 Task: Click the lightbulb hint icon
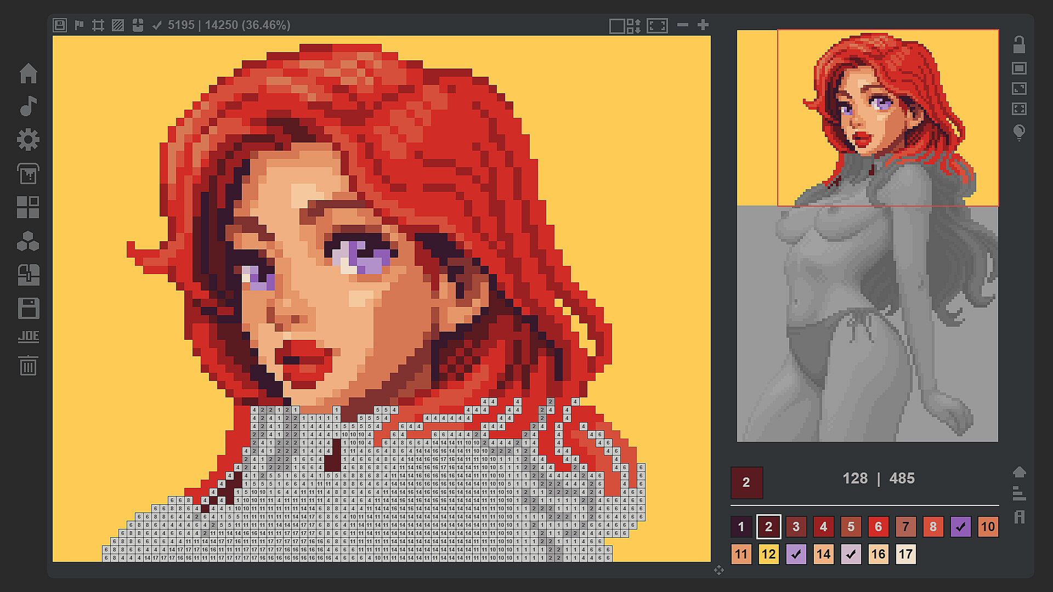tap(1019, 133)
